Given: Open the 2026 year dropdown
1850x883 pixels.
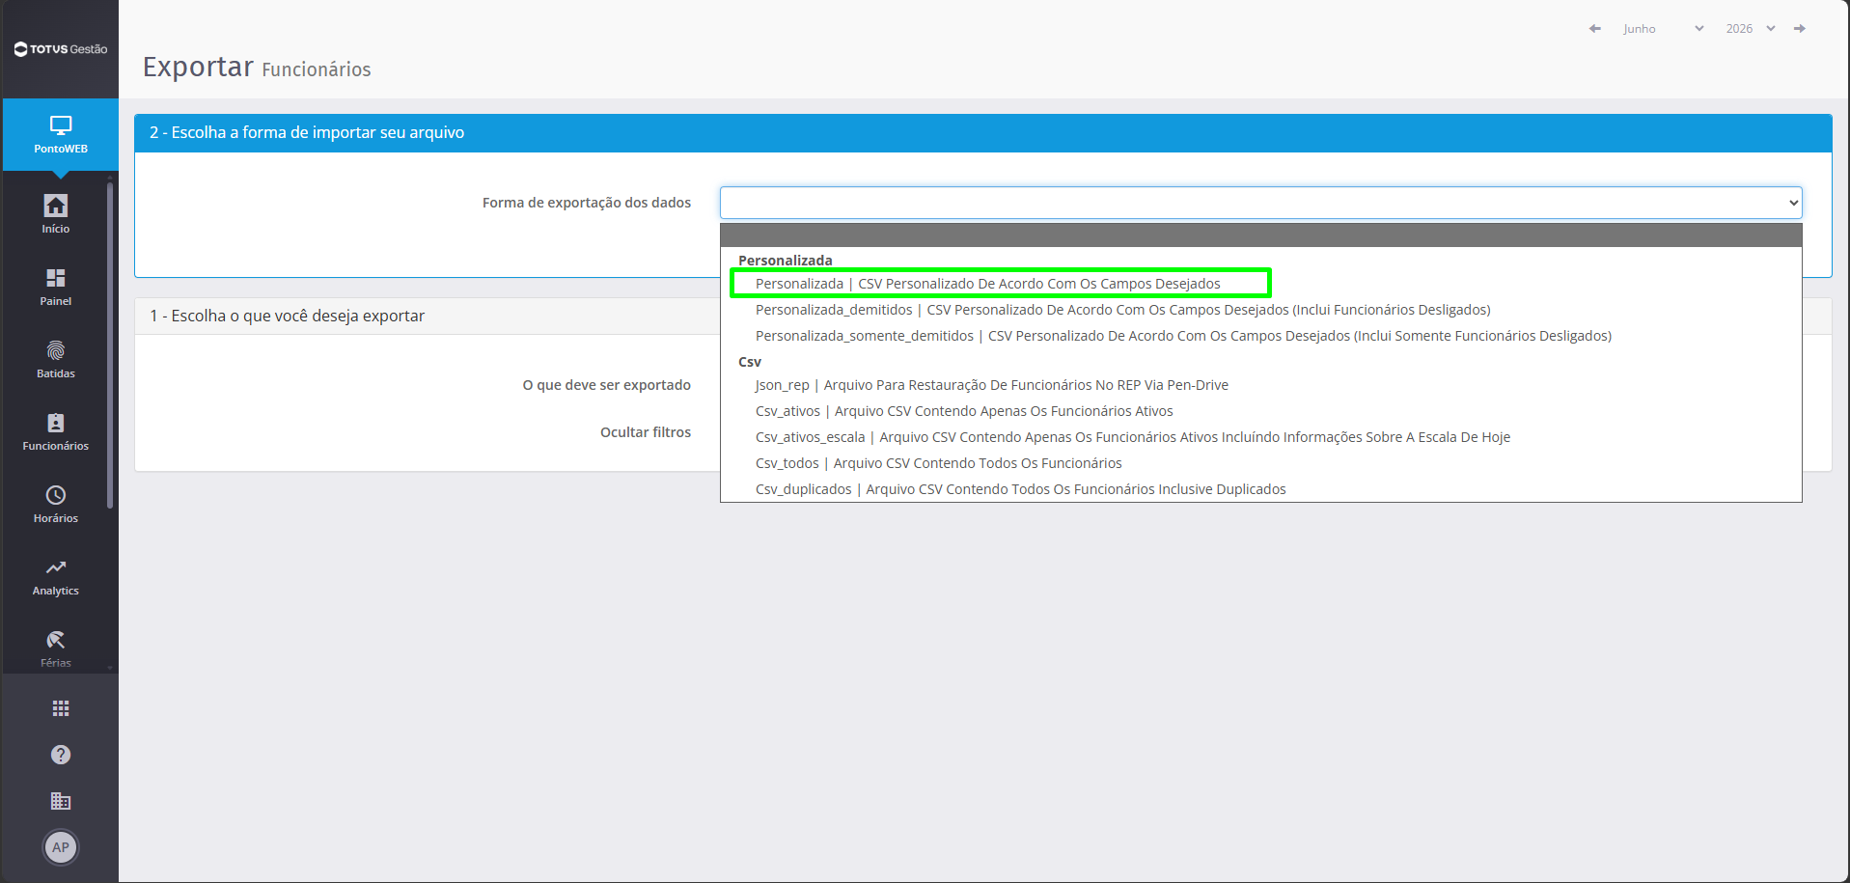Looking at the screenshot, I should click(1751, 29).
